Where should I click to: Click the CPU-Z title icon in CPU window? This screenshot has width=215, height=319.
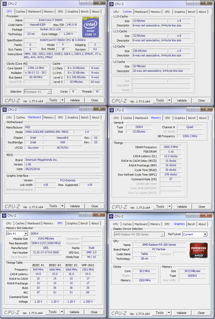[x=4, y=4]
